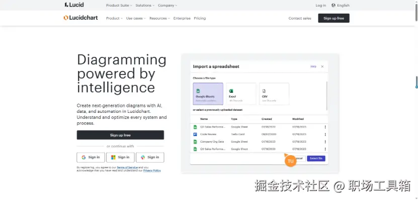Open the Enterprise page
The width and height of the screenshot is (418, 200).
[182, 18]
